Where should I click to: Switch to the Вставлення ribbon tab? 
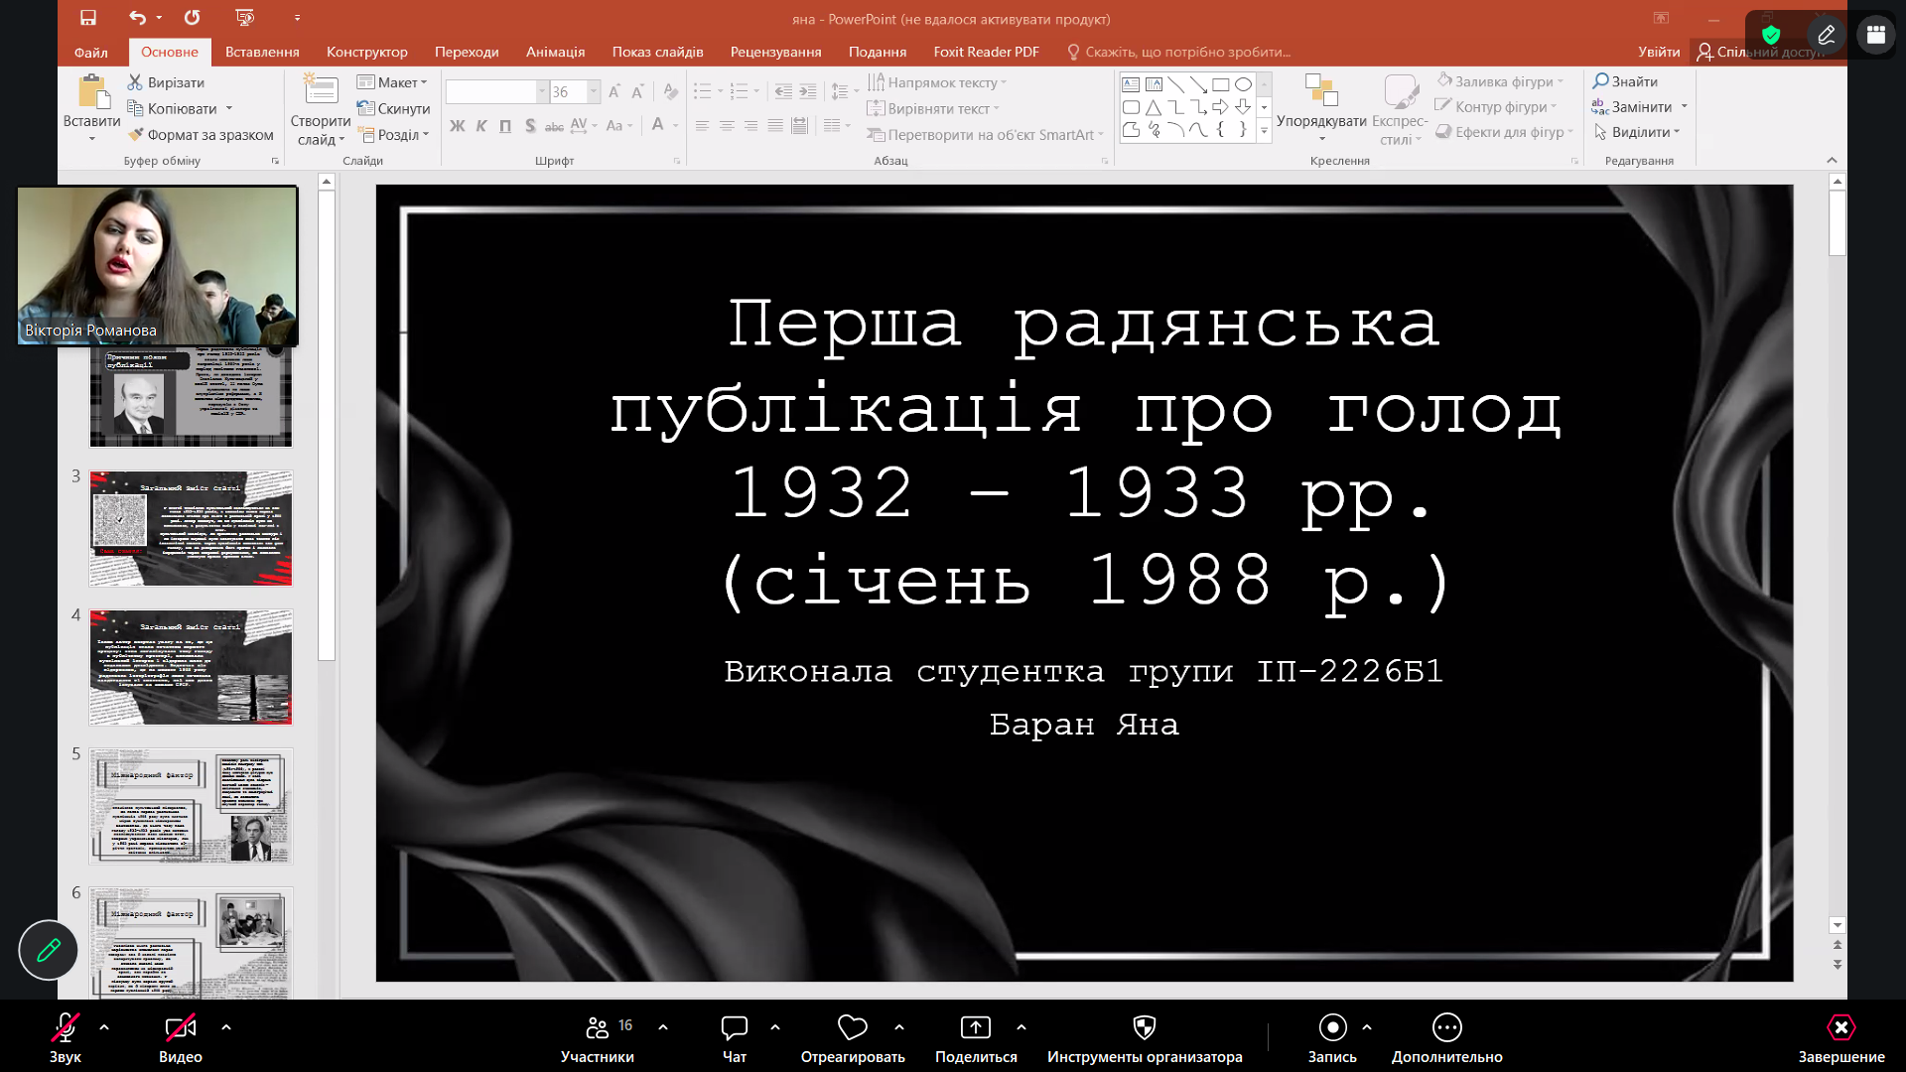pos(262,52)
